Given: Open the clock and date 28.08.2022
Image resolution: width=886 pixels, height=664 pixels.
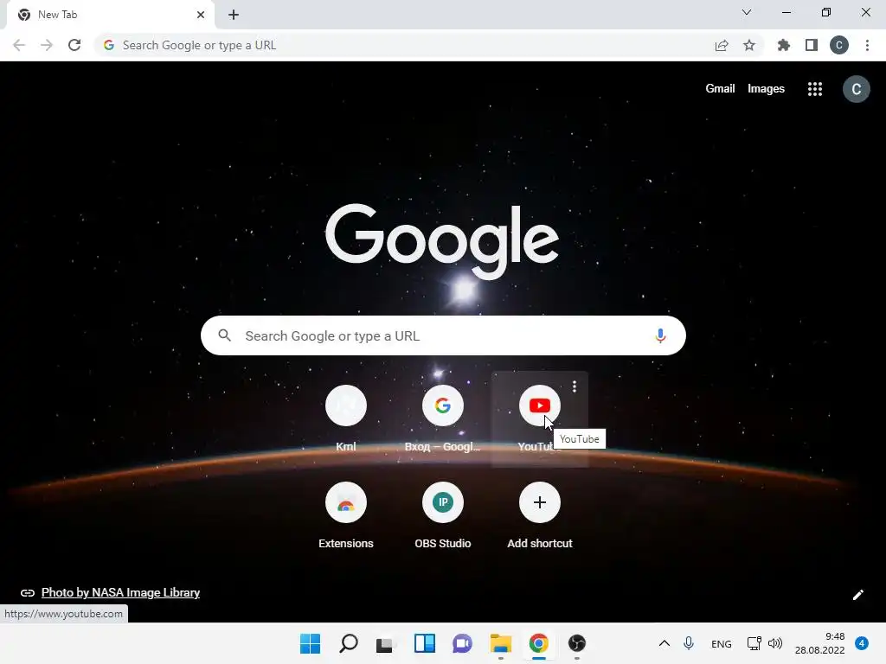Looking at the screenshot, I should [820, 643].
